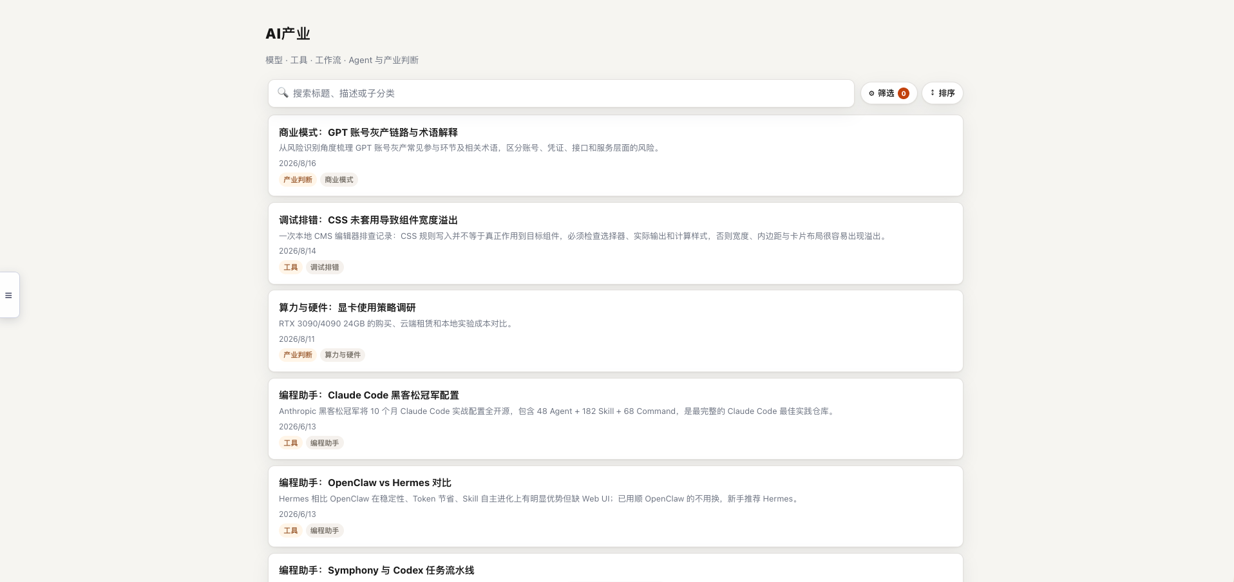
Task: Select 编程助手 tag on OpenClaw card
Action: (325, 530)
